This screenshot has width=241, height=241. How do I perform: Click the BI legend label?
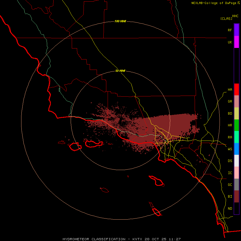click(x=230, y=197)
